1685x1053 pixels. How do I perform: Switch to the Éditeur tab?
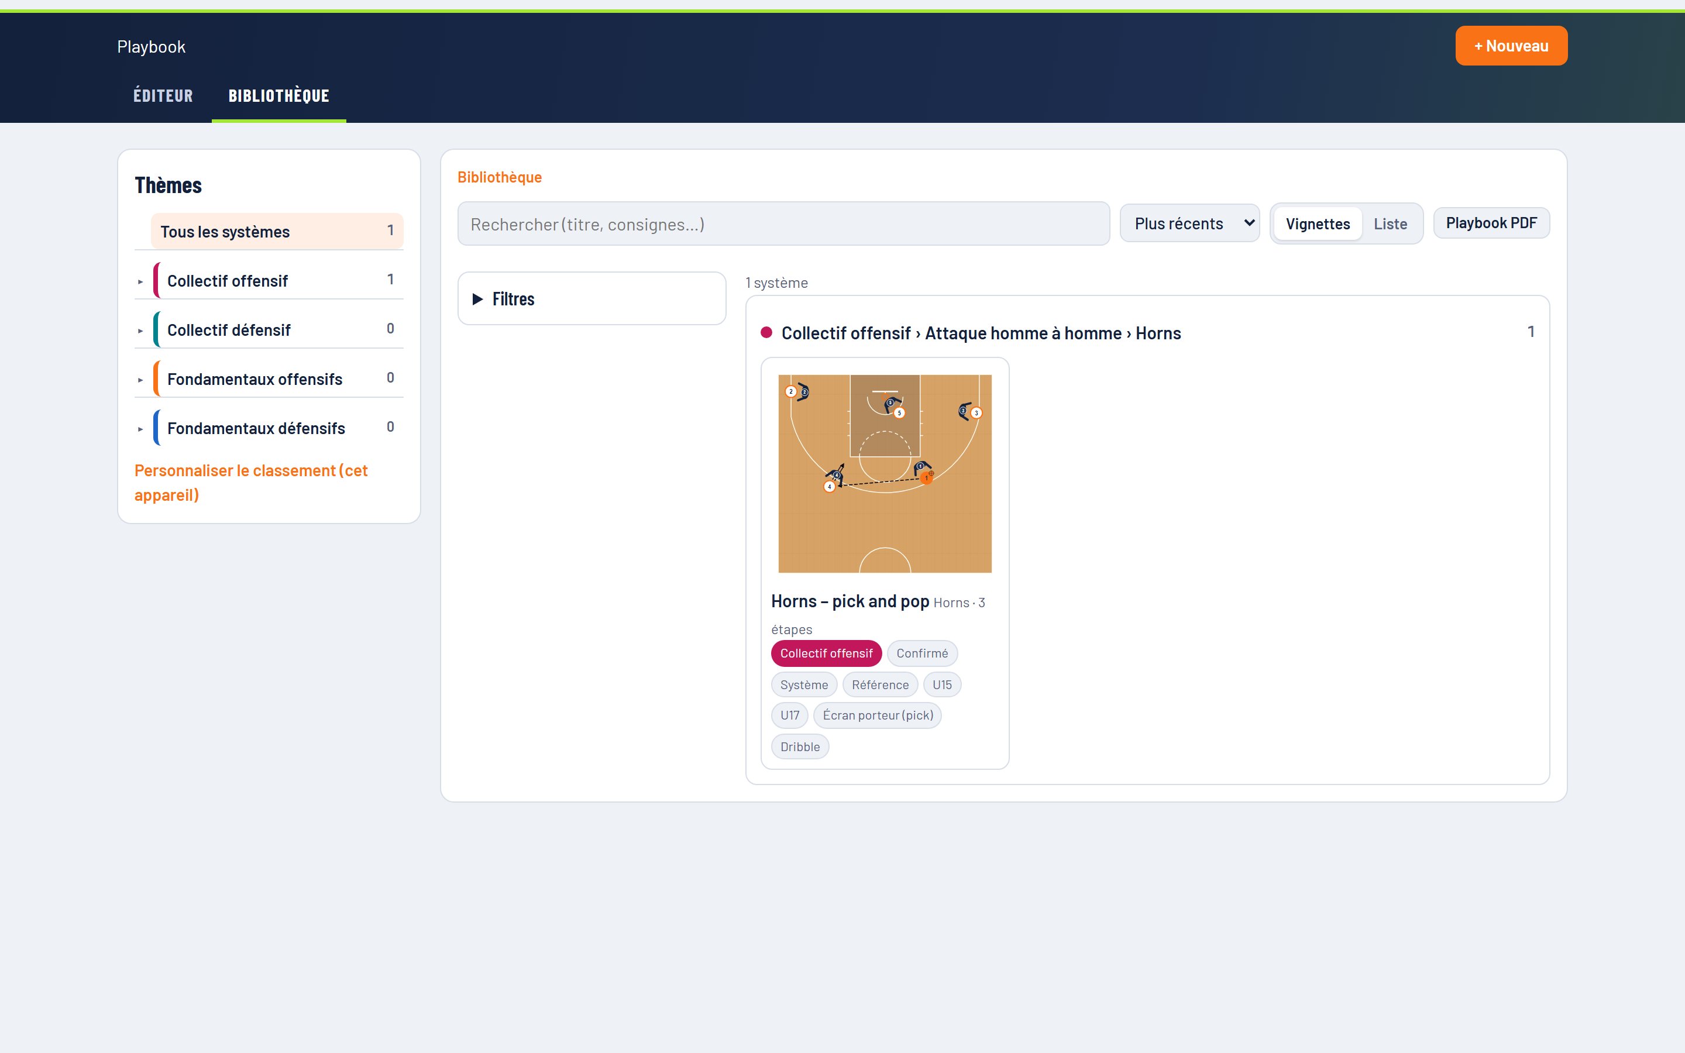163,96
